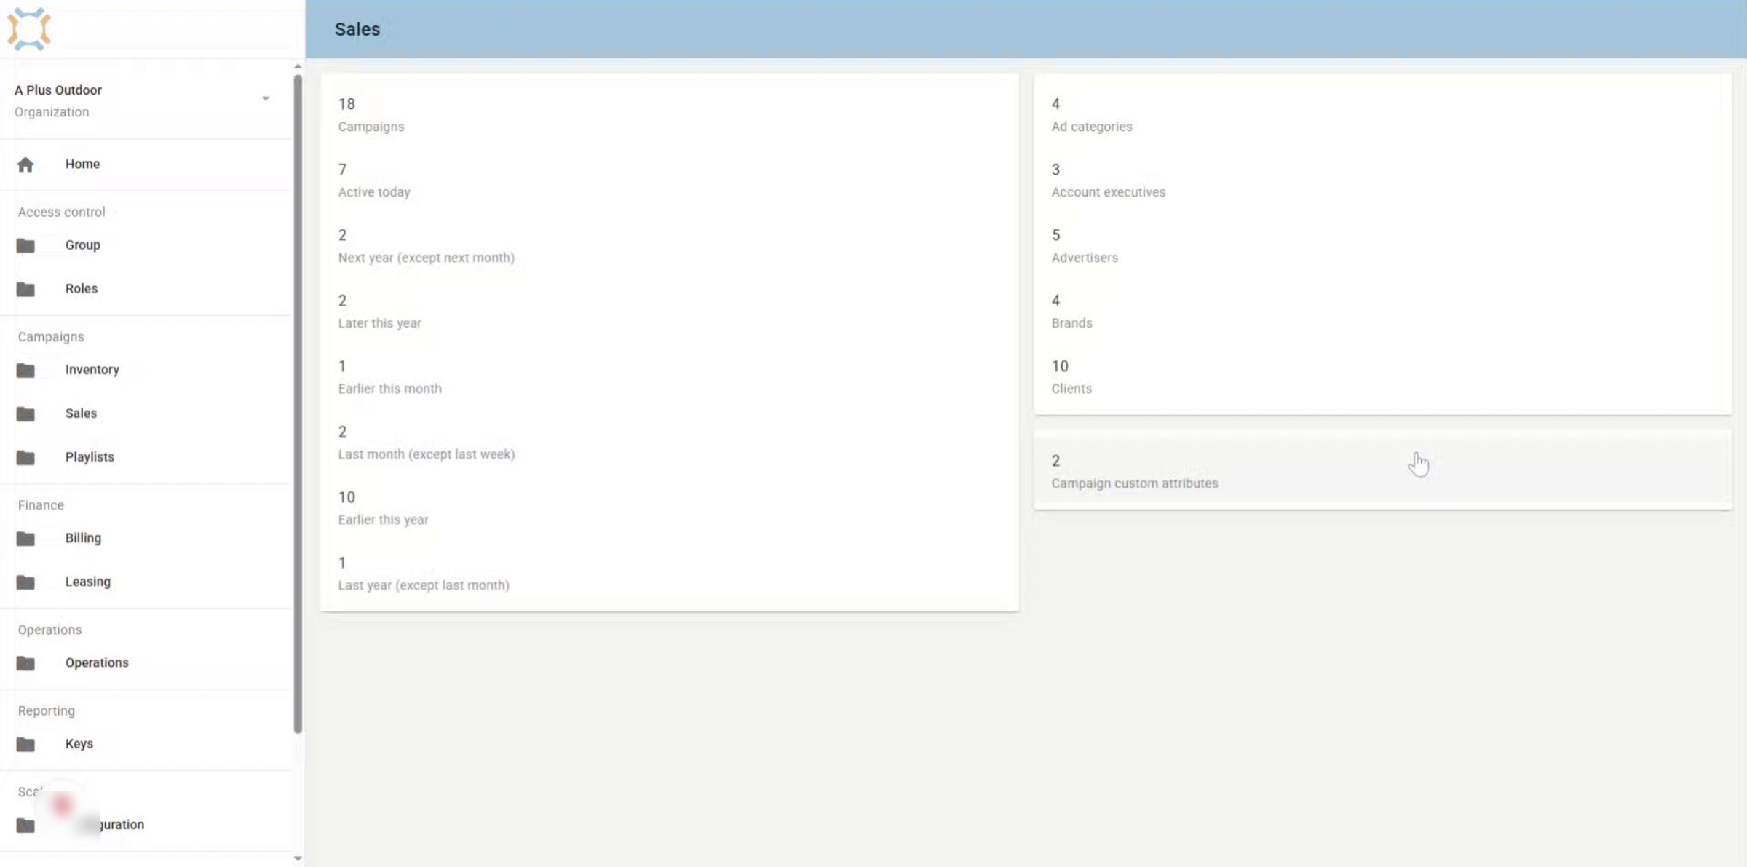1747x867 pixels.
Task: Click the folder icon beside Playlists
Action: [x=25, y=458]
